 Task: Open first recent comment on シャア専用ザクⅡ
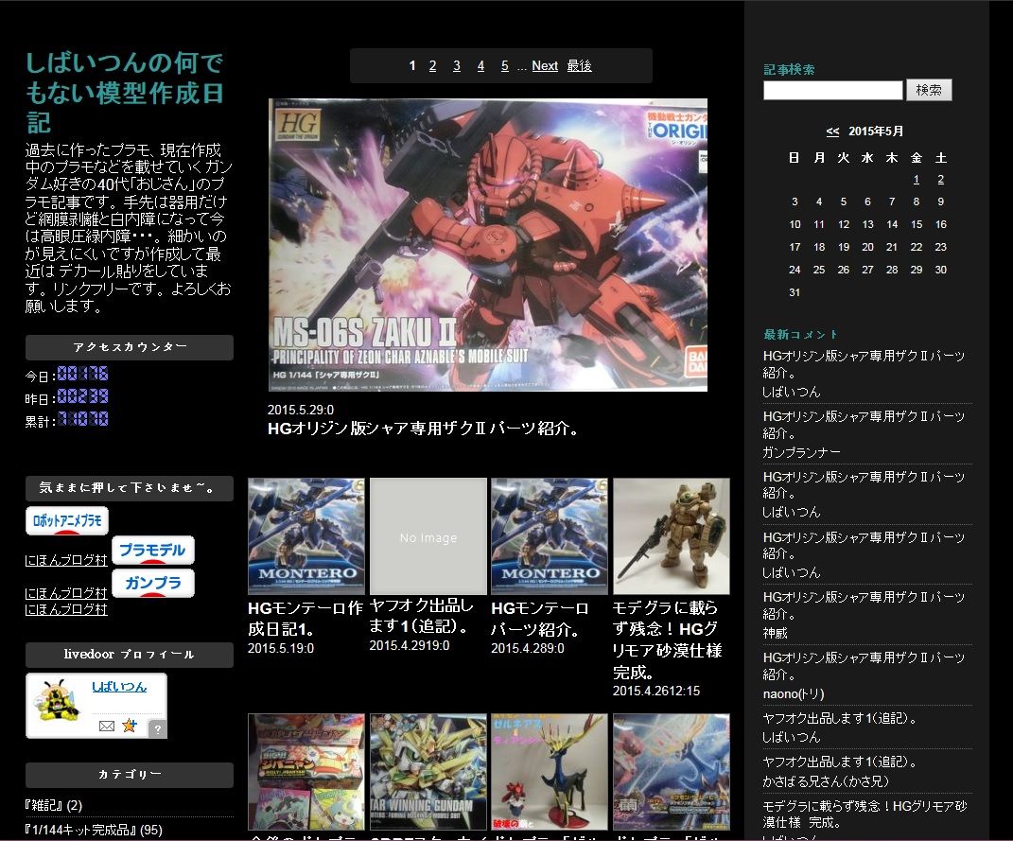pos(864,364)
